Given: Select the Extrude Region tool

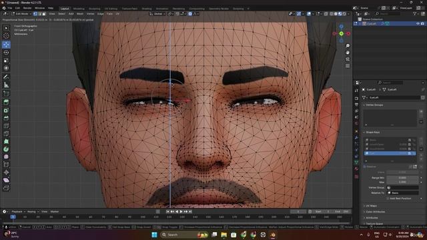Looking at the screenshot, I should tap(6, 102).
